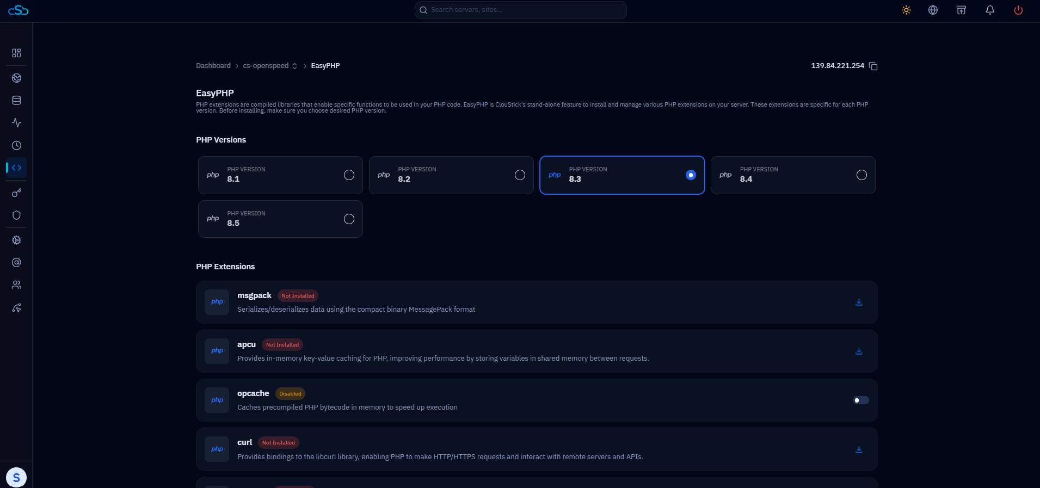Click the opcache Disabled badge
The image size is (1040, 488).
click(290, 394)
